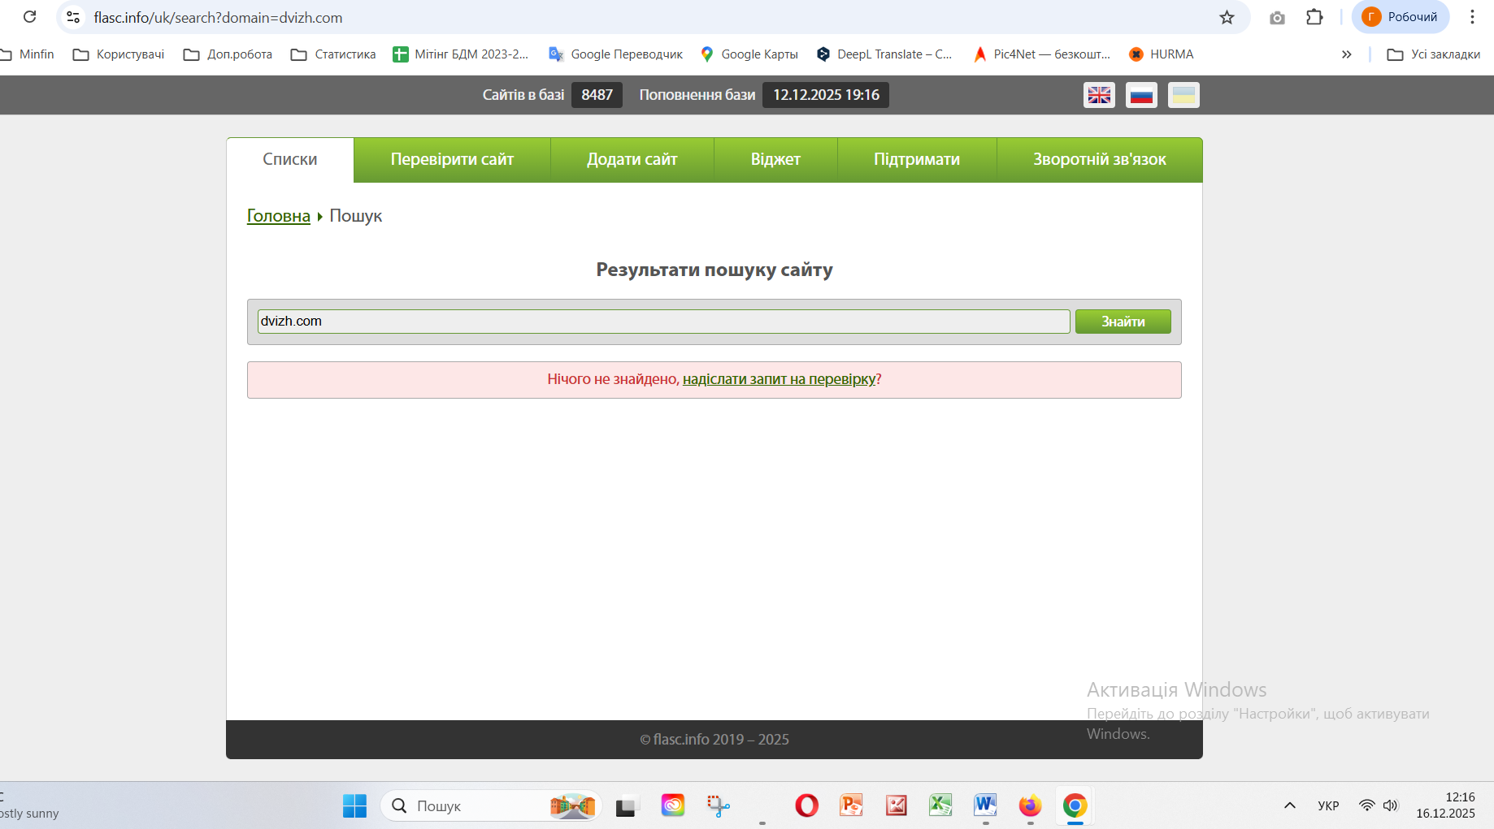Switch site language to Russian flag
Screen dimensions: 1494x829
click(x=1141, y=95)
